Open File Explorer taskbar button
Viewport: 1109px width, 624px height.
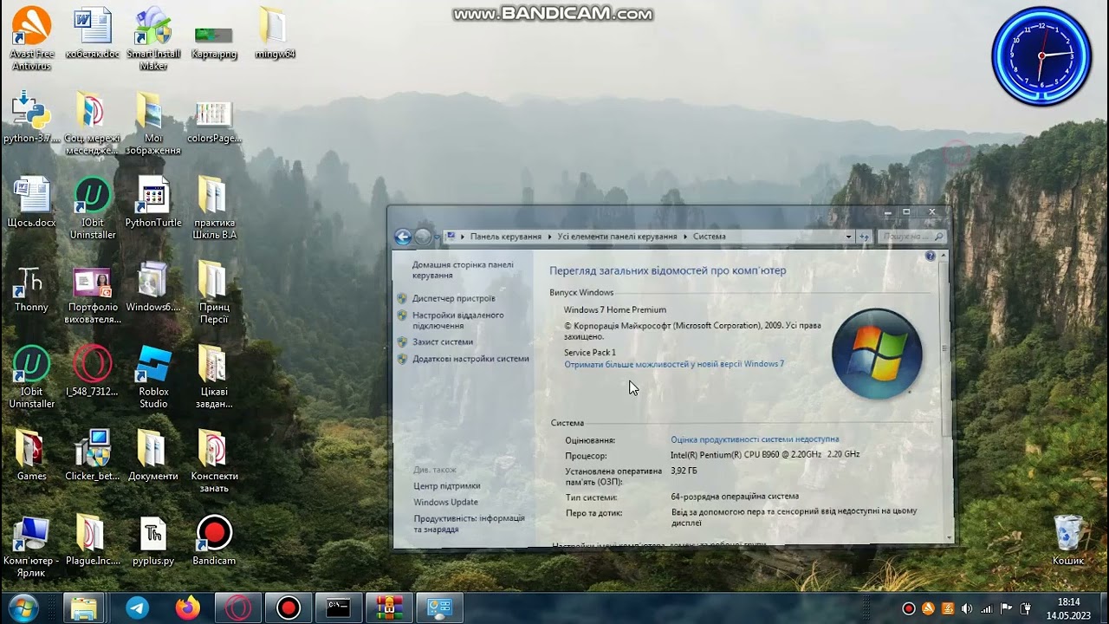pyautogui.click(x=84, y=608)
